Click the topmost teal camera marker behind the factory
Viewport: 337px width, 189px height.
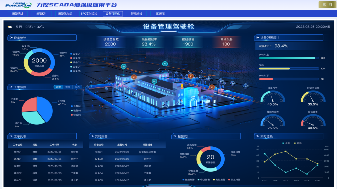(165, 64)
